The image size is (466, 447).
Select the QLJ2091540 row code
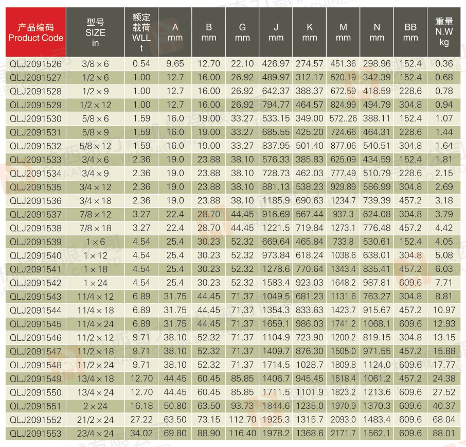(x=35, y=255)
